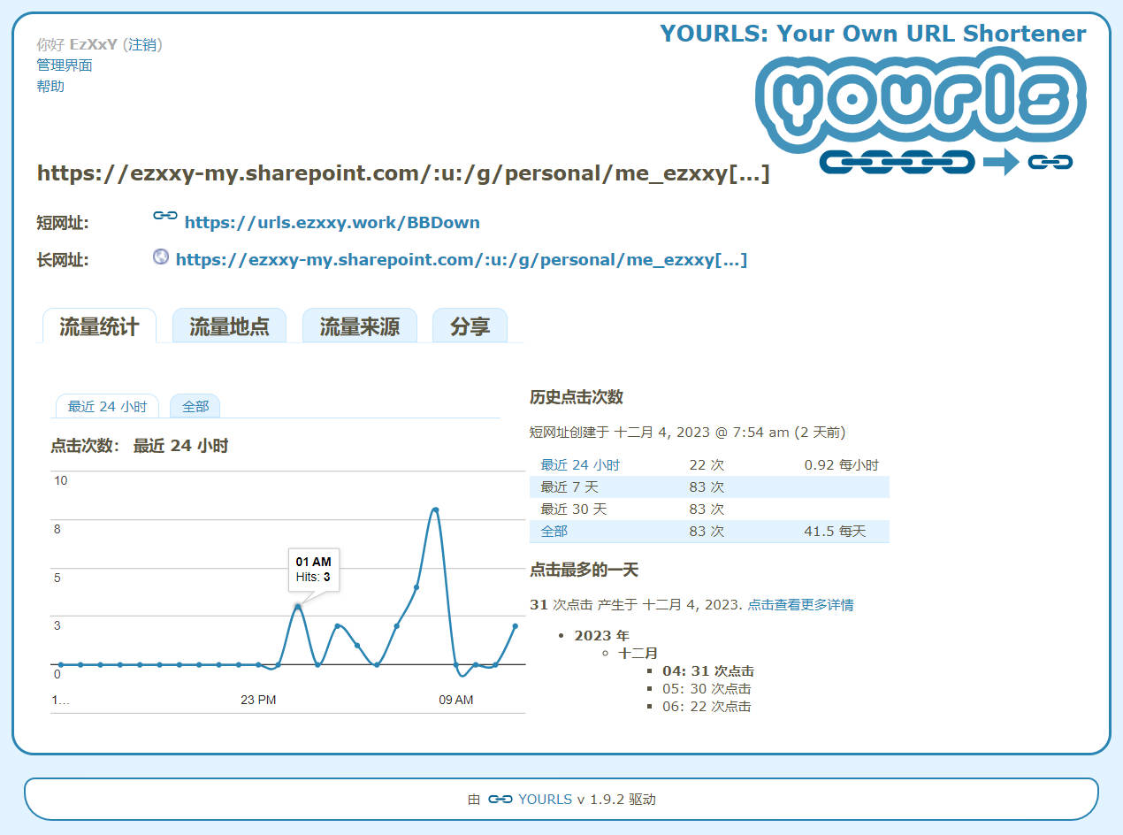Click the chart peak data point near 9
The width and height of the screenshot is (1123, 835).
(435, 510)
